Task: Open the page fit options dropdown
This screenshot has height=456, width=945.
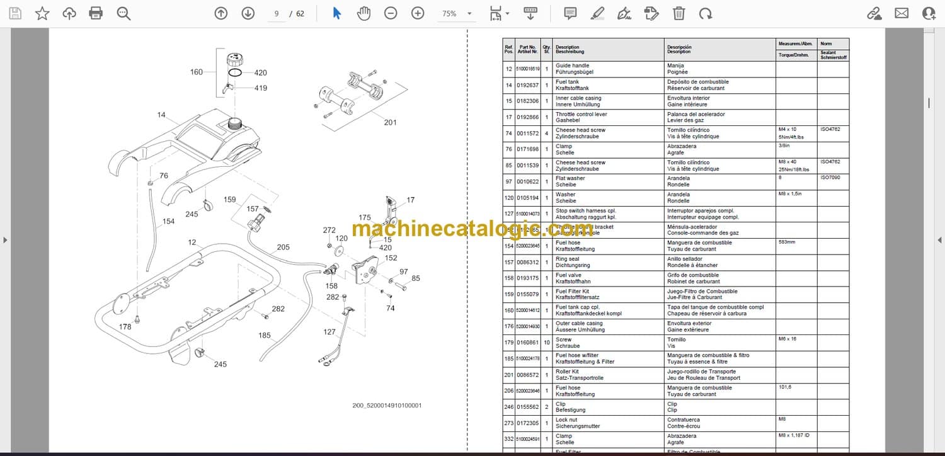Action: (x=499, y=13)
